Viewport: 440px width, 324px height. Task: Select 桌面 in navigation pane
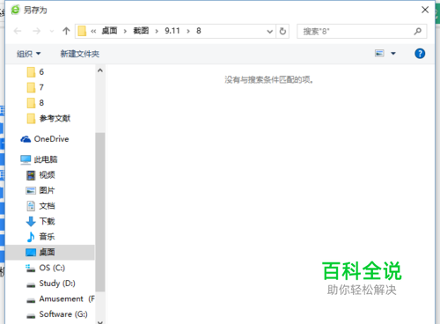click(50, 252)
